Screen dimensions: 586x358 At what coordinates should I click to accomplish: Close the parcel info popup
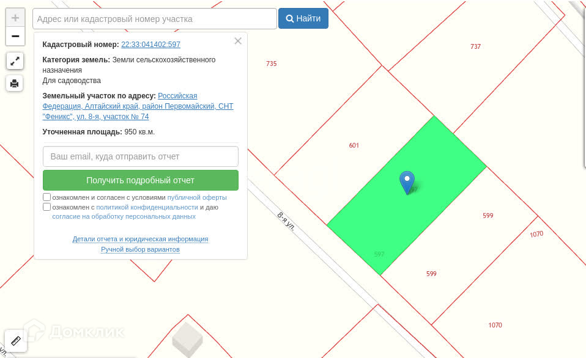pyautogui.click(x=238, y=41)
